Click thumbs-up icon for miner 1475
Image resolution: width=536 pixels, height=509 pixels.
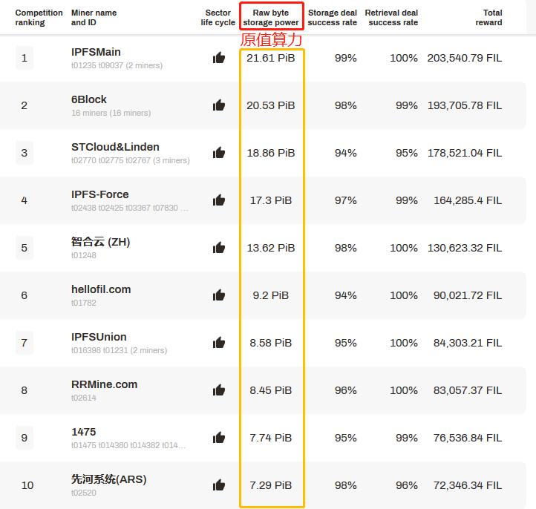click(219, 438)
